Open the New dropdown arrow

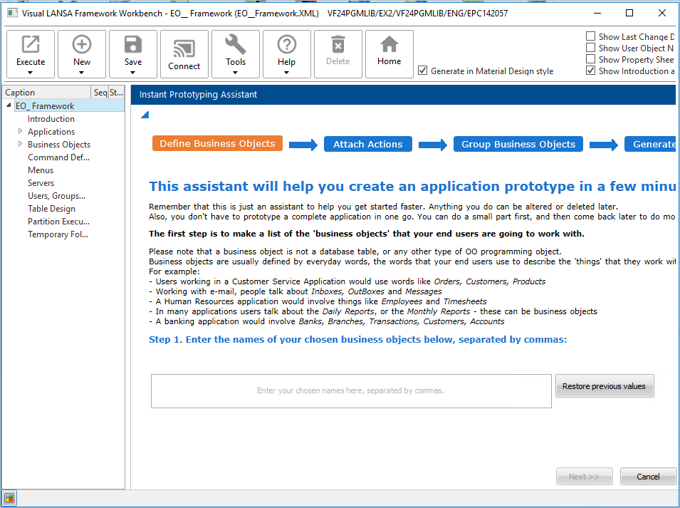point(82,73)
